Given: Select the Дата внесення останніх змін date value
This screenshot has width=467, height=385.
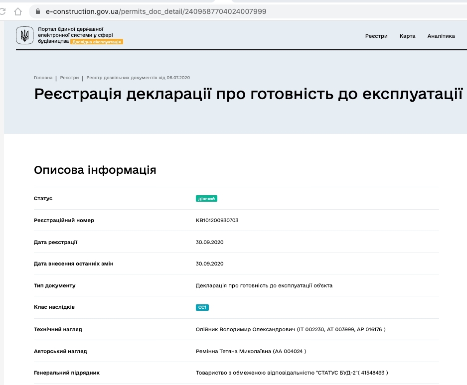Looking at the screenshot, I should [210, 263].
